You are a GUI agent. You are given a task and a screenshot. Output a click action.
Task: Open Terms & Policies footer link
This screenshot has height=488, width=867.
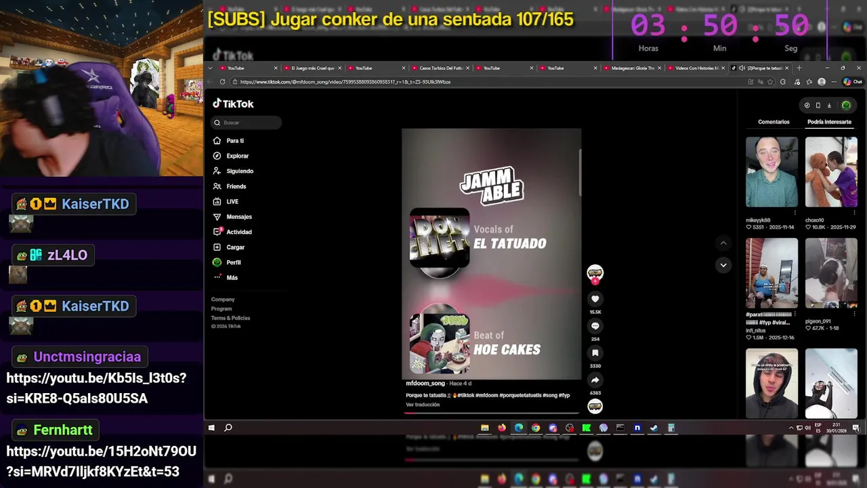230,318
